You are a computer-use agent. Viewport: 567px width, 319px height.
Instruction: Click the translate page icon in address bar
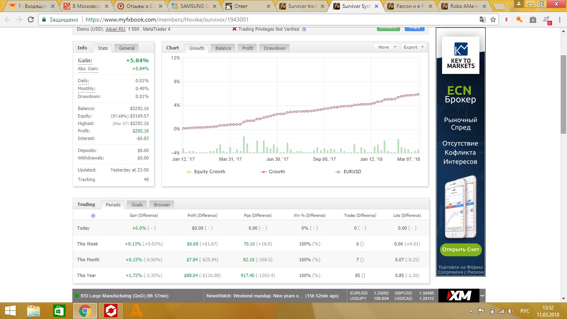pyautogui.click(x=483, y=20)
